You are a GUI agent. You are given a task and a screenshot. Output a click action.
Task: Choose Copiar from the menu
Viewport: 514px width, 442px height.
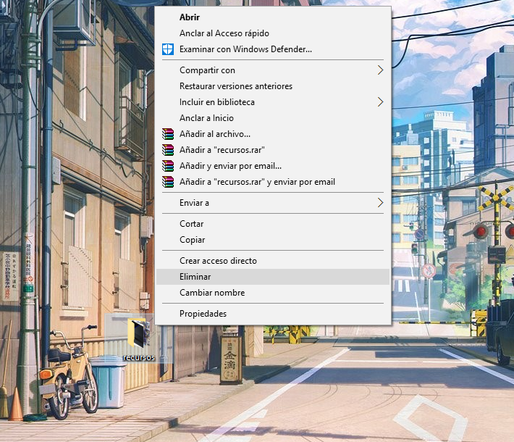pos(273,240)
